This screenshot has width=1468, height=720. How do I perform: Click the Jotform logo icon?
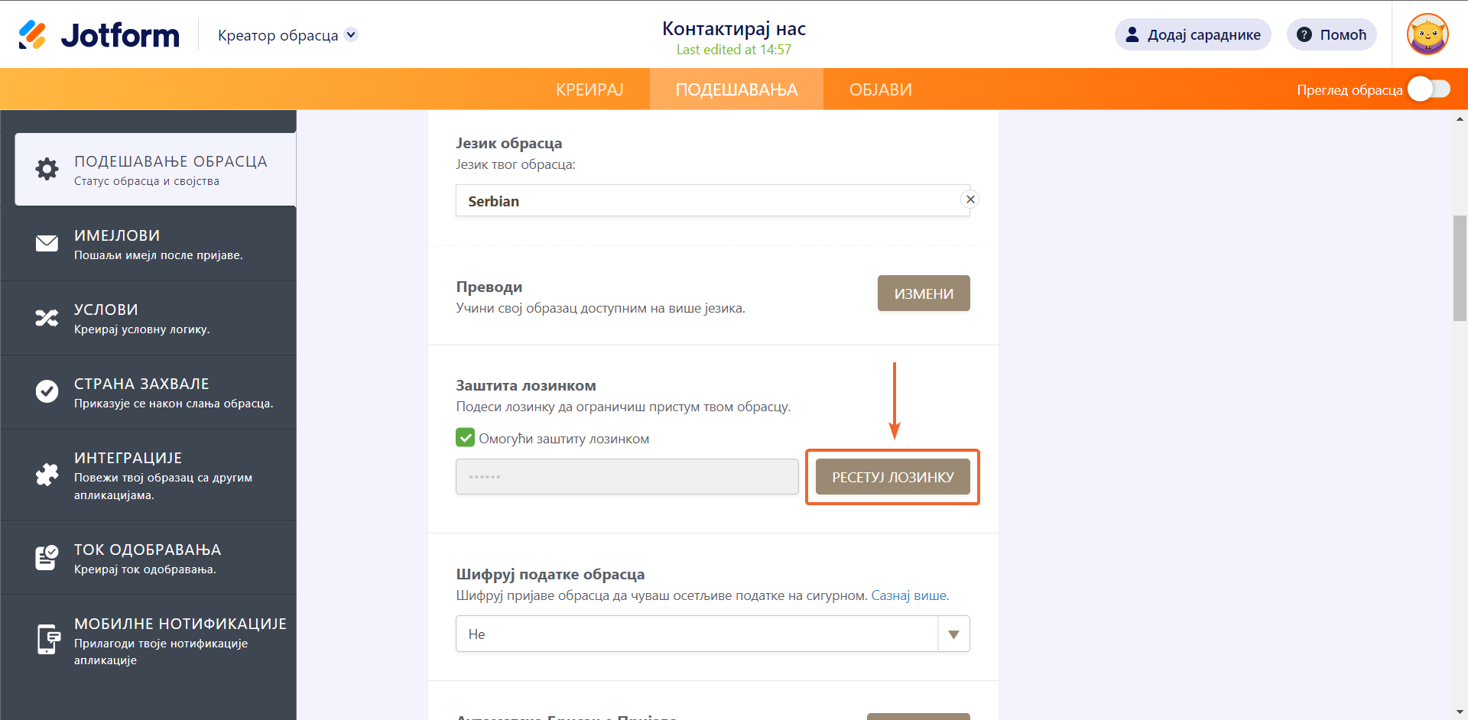click(x=33, y=35)
